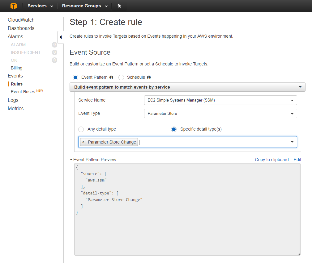The width and height of the screenshot is (312, 263).
Task: Click the pin shortcut icon in top bar
Action: [119, 6]
